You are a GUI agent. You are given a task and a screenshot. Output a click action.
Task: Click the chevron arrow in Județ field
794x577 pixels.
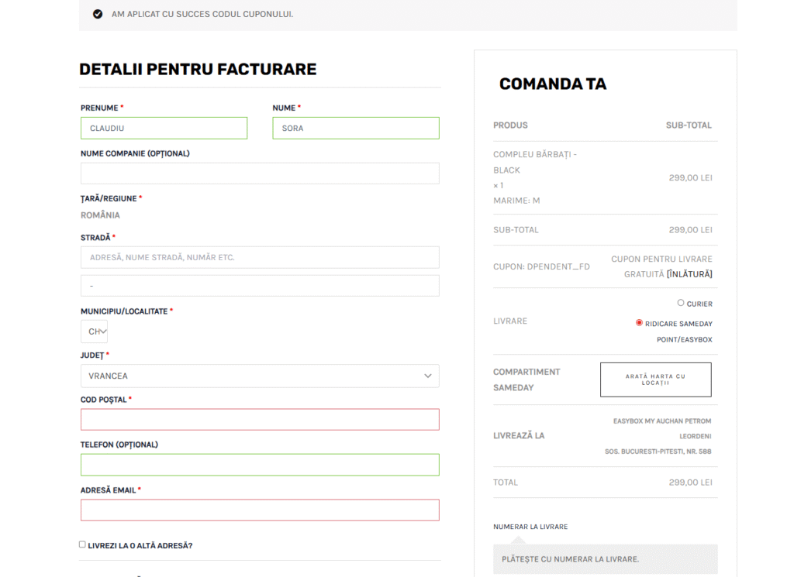coord(427,376)
